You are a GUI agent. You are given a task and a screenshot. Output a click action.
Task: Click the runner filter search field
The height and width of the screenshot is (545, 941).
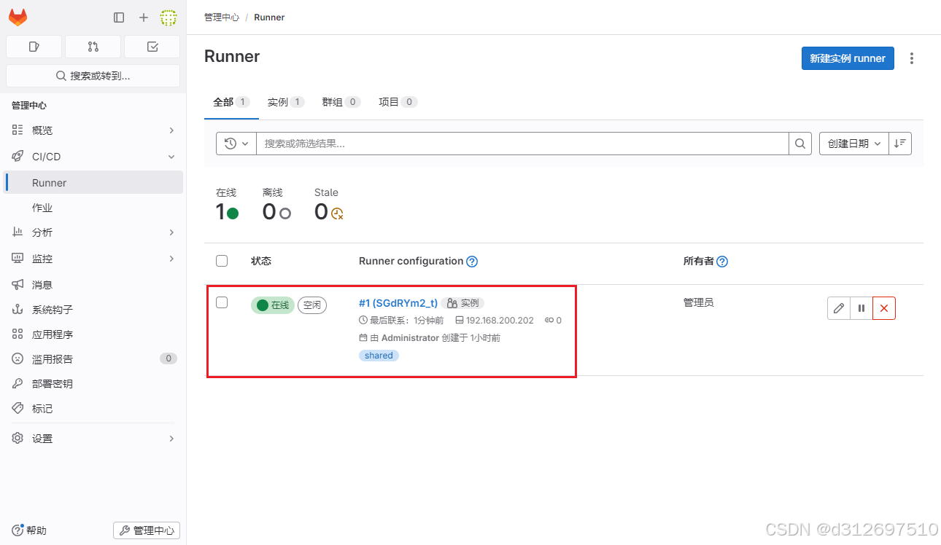coord(522,144)
